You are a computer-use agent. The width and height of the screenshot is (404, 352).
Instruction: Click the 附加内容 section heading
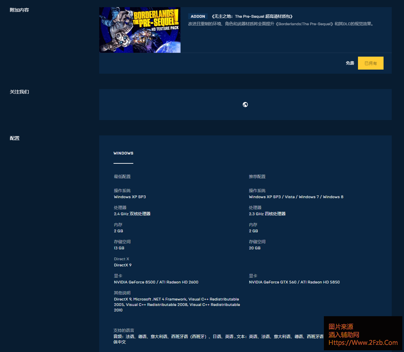coord(19,10)
